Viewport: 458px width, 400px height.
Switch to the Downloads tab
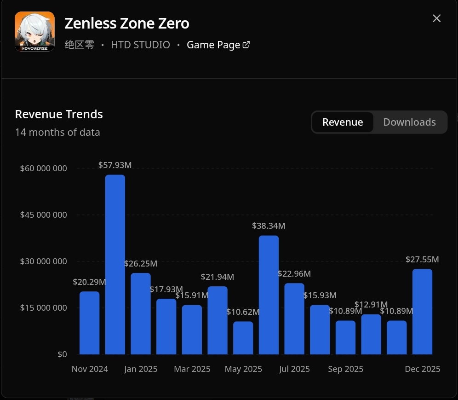(x=409, y=122)
